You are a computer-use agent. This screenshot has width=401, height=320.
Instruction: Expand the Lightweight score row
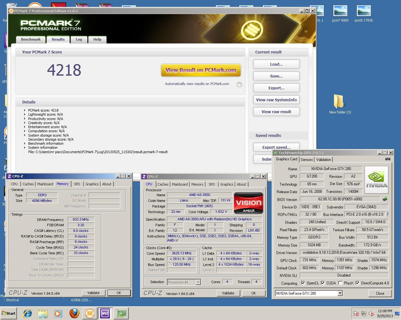pos(25,114)
